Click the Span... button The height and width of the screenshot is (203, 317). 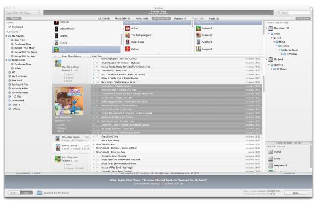(x=296, y=193)
